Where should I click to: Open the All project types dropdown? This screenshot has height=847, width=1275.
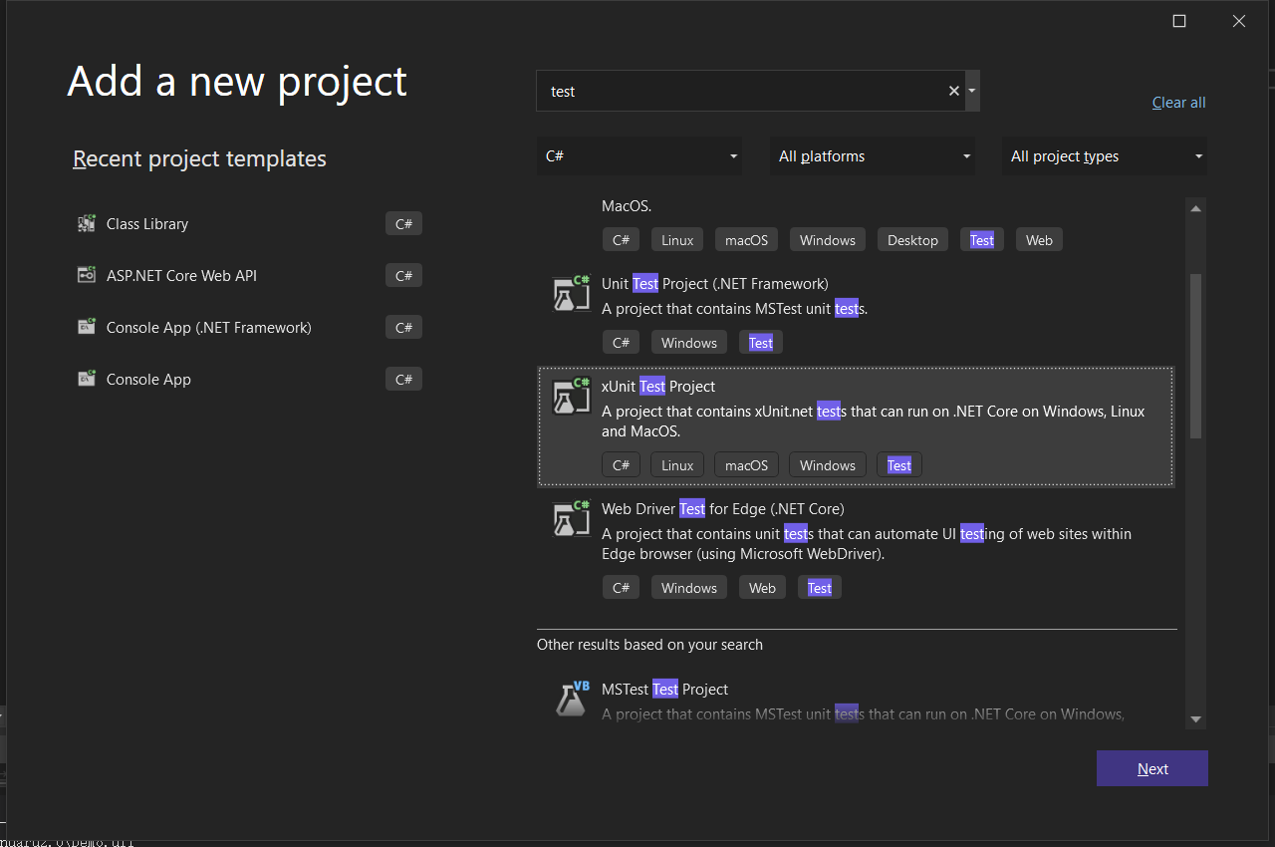(x=1104, y=156)
